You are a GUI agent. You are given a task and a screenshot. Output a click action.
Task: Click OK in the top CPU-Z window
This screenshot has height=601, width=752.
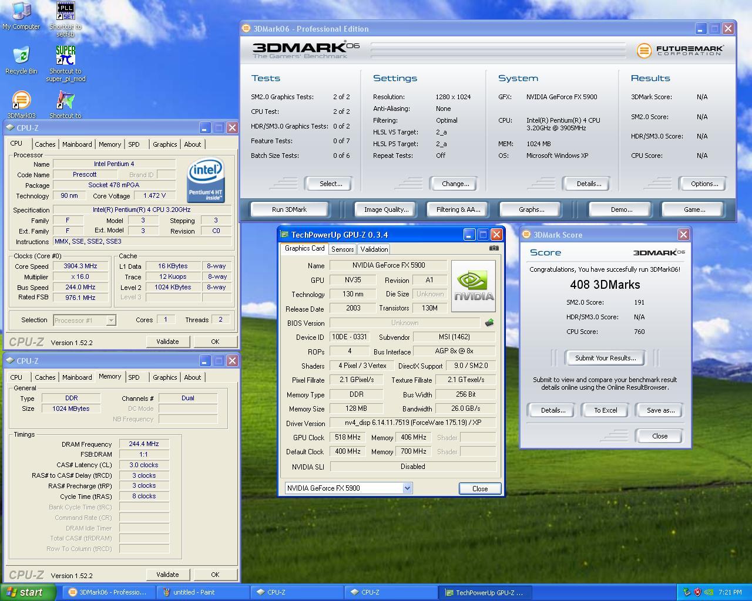tap(215, 342)
